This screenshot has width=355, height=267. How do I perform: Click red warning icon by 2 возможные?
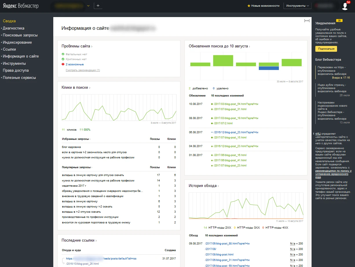(63, 64)
